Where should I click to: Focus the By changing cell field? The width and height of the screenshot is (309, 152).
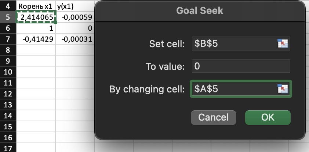[x=241, y=89]
